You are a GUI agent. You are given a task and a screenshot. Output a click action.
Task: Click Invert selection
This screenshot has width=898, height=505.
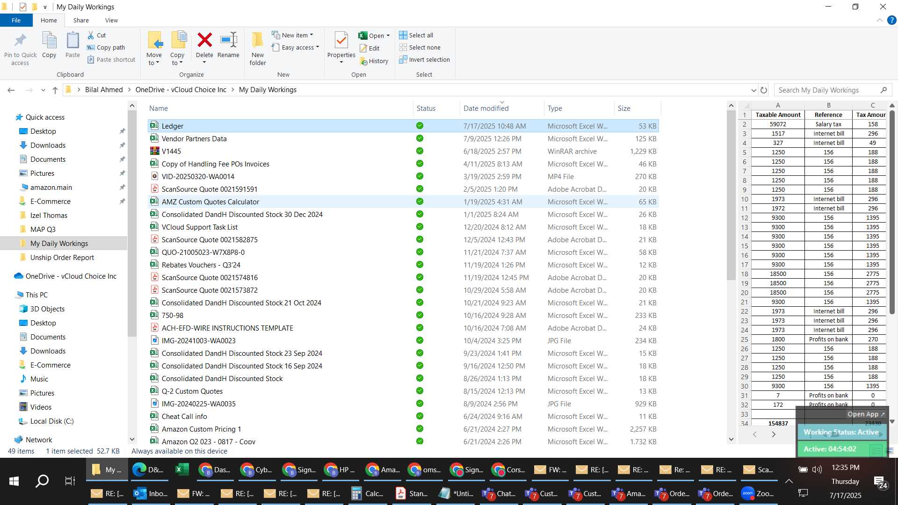click(x=424, y=59)
